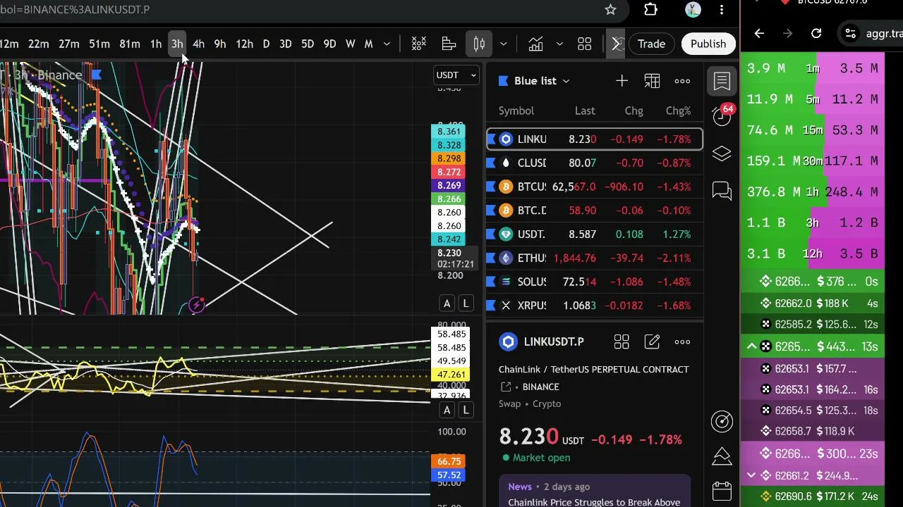903x507 pixels.
Task: Open the alerts icon with 64 badge
Action: click(722, 116)
